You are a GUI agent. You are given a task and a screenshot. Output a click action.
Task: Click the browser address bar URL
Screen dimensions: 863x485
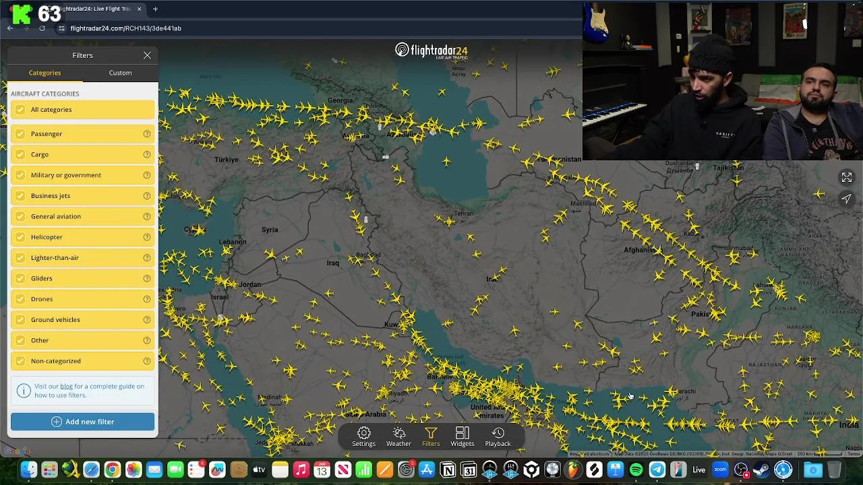tap(126, 28)
